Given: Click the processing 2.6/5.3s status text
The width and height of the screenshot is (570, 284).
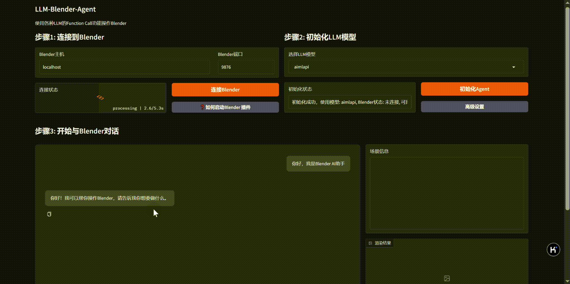Looking at the screenshot, I should pos(138,108).
